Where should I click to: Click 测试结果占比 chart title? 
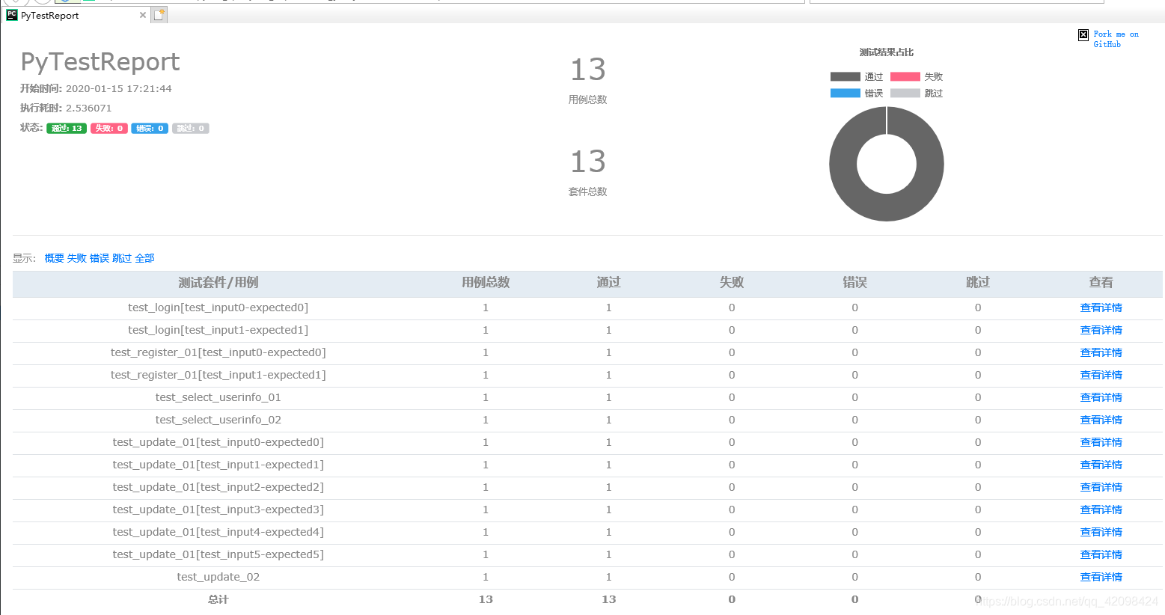pos(887,52)
